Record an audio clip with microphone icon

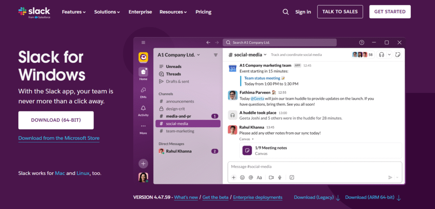[x=280, y=178]
